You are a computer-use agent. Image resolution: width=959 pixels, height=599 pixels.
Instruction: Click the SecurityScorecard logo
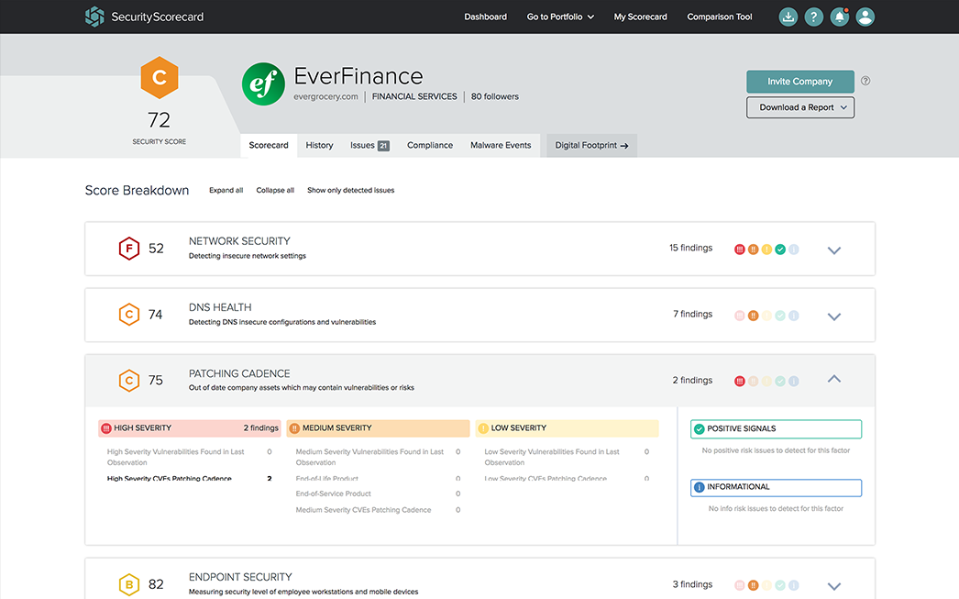(x=144, y=17)
